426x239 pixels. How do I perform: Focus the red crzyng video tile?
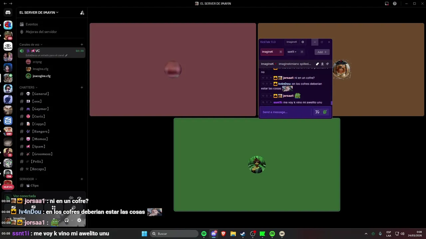point(173,70)
